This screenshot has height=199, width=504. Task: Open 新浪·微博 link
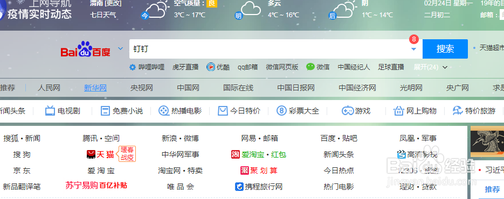pos(181,138)
